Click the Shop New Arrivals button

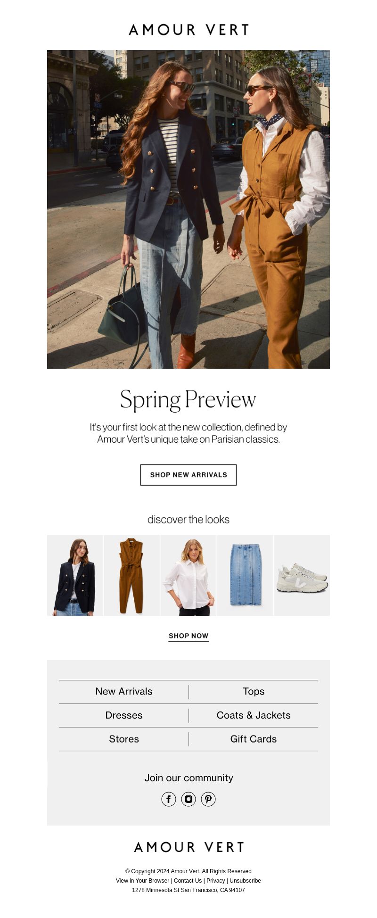click(188, 475)
